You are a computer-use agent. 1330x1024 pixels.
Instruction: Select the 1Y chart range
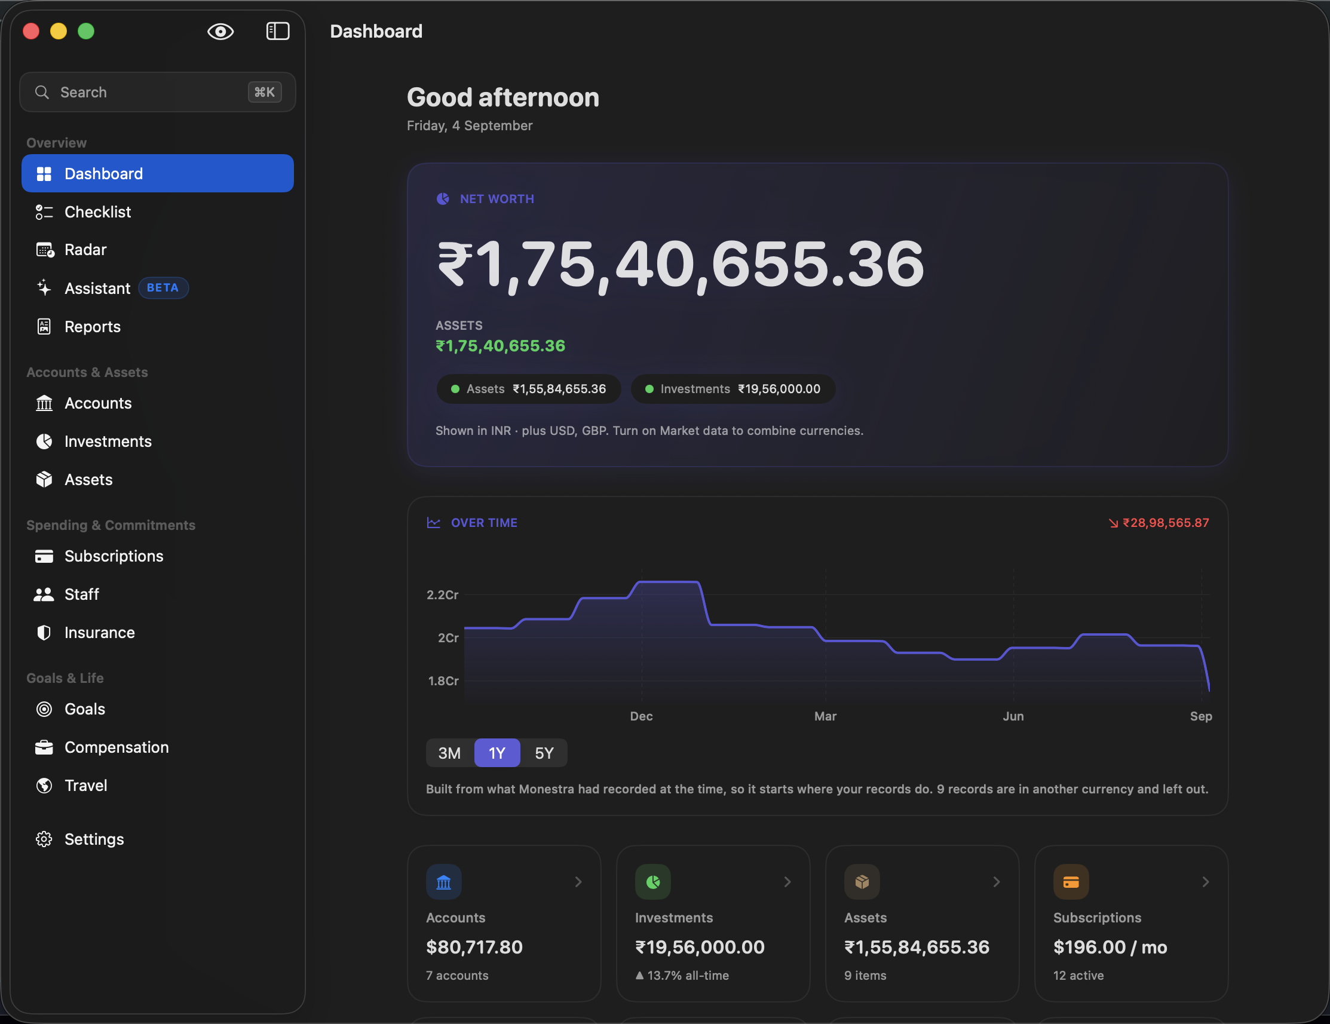497,753
